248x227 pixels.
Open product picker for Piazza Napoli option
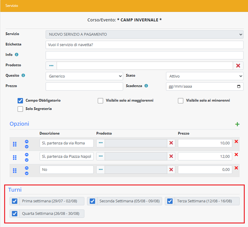pos(100,156)
